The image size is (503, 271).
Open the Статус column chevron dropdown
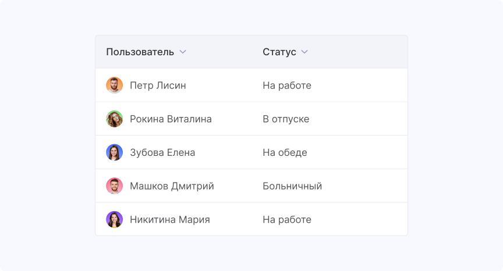point(304,52)
